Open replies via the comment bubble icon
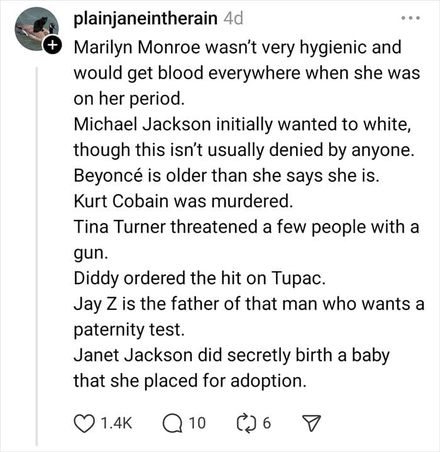Screen dimensions: 440x452 click(x=171, y=422)
